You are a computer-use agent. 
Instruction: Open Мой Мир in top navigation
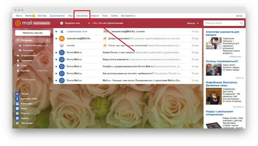coord(42,16)
